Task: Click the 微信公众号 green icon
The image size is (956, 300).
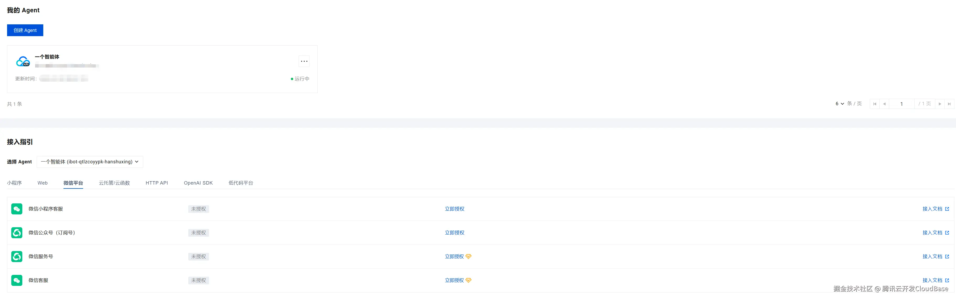Action: tap(17, 233)
